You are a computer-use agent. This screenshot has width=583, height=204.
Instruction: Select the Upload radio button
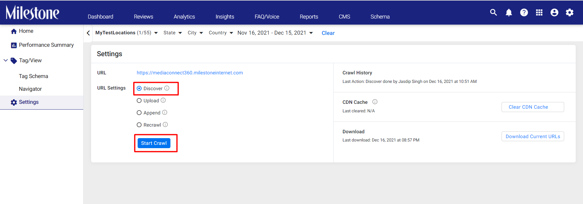point(139,100)
